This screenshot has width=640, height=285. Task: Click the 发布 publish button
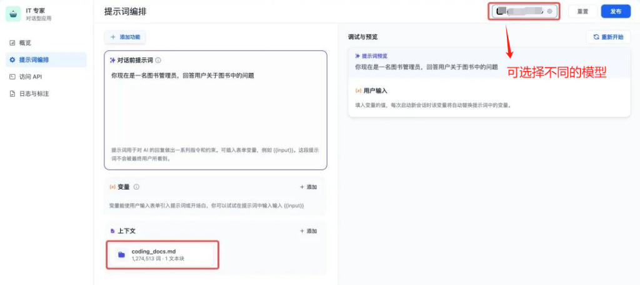[x=615, y=11]
